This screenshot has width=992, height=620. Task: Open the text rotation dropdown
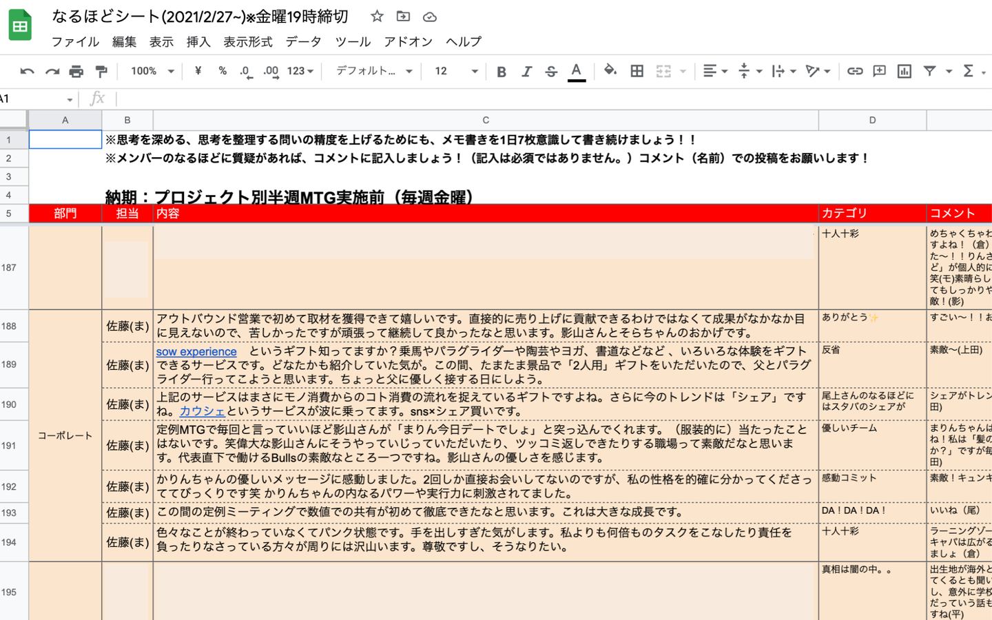818,71
